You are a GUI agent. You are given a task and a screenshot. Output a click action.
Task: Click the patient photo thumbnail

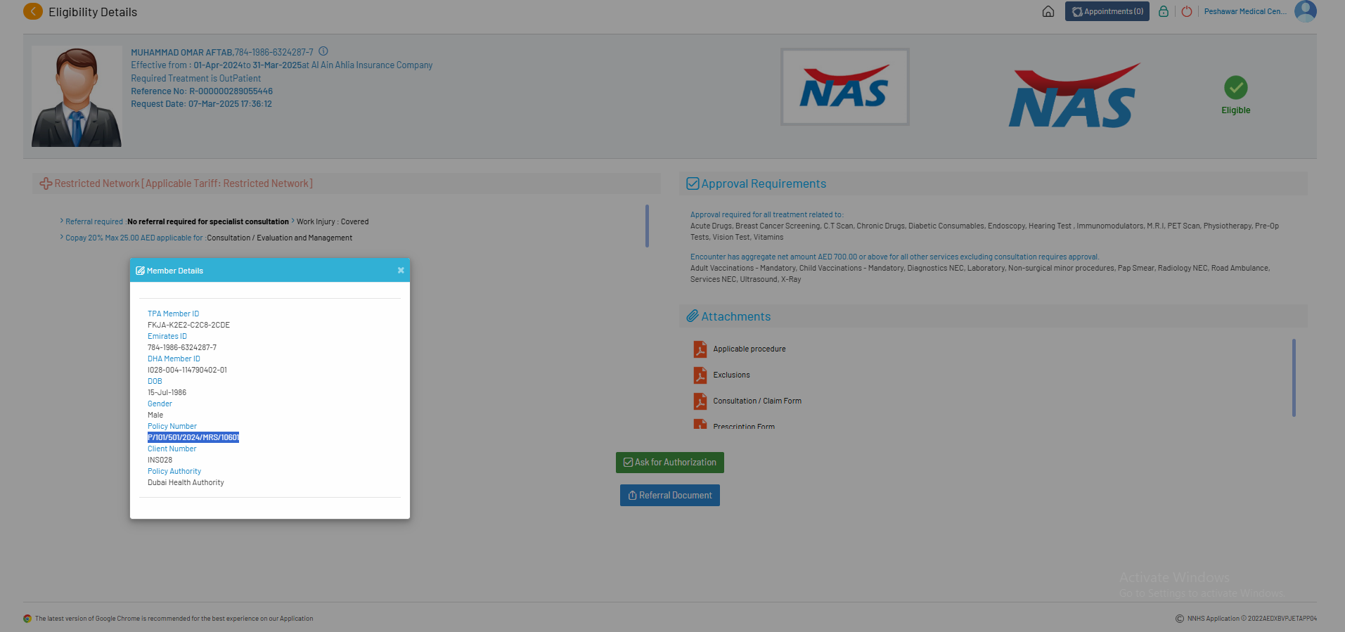pos(77,96)
